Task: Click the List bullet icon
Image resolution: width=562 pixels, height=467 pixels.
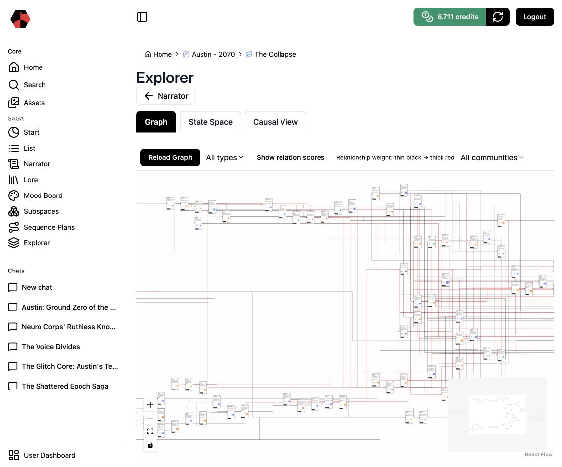Action: 14,148
